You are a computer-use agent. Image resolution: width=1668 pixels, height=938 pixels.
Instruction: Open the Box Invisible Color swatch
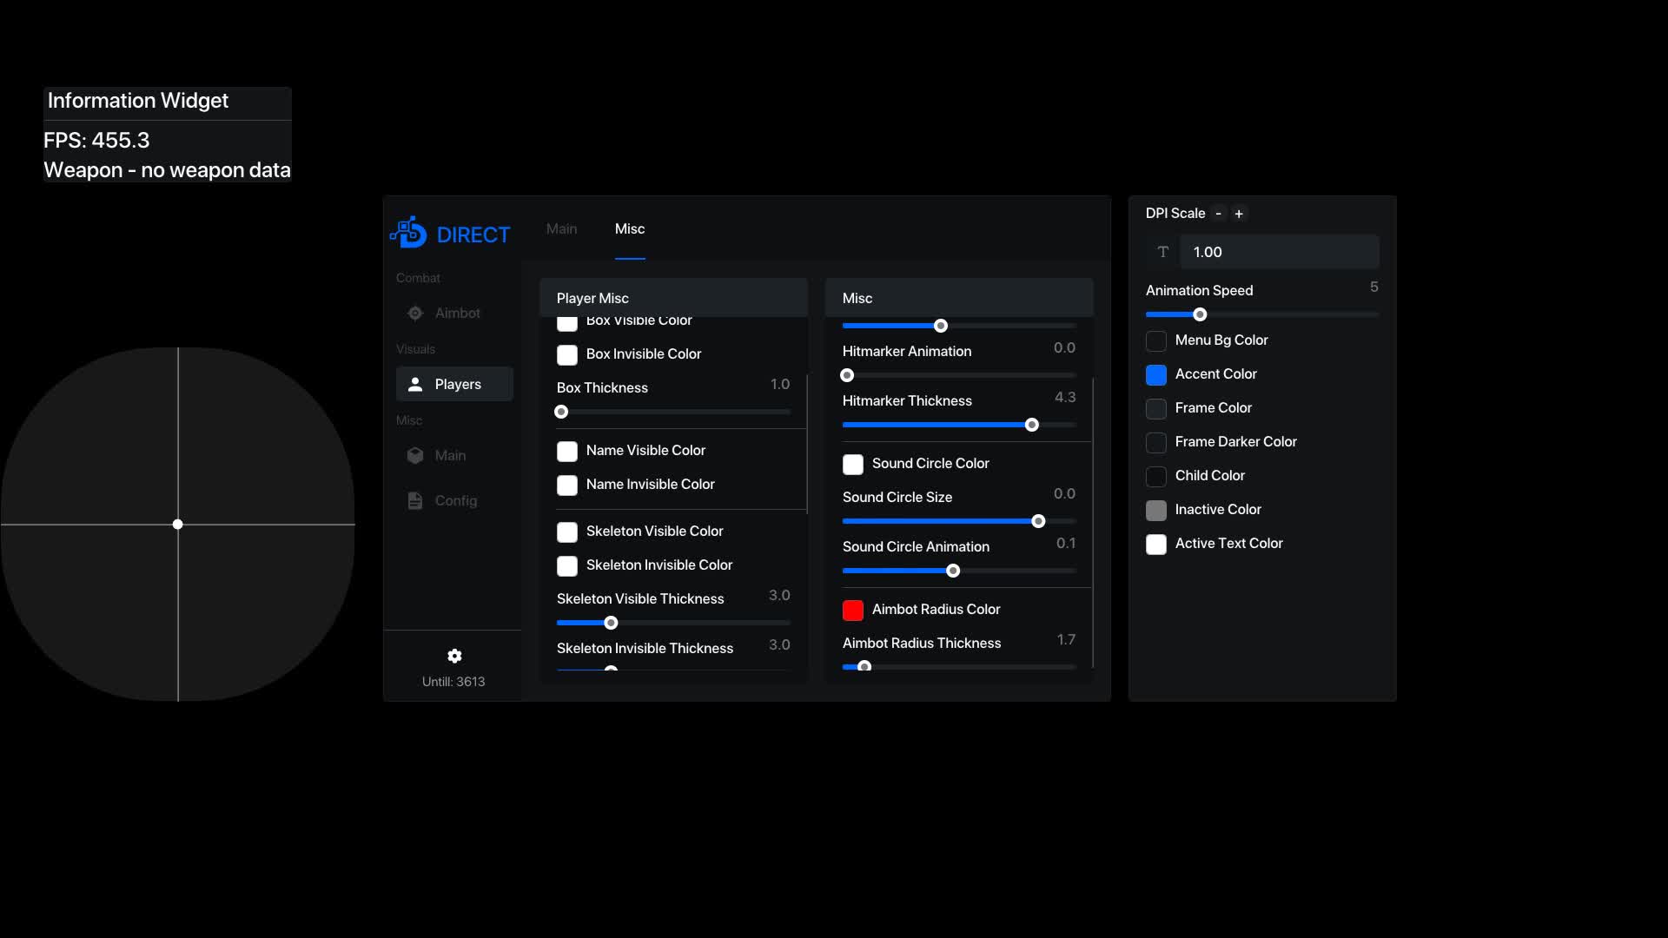pyautogui.click(x=567, y=354)
